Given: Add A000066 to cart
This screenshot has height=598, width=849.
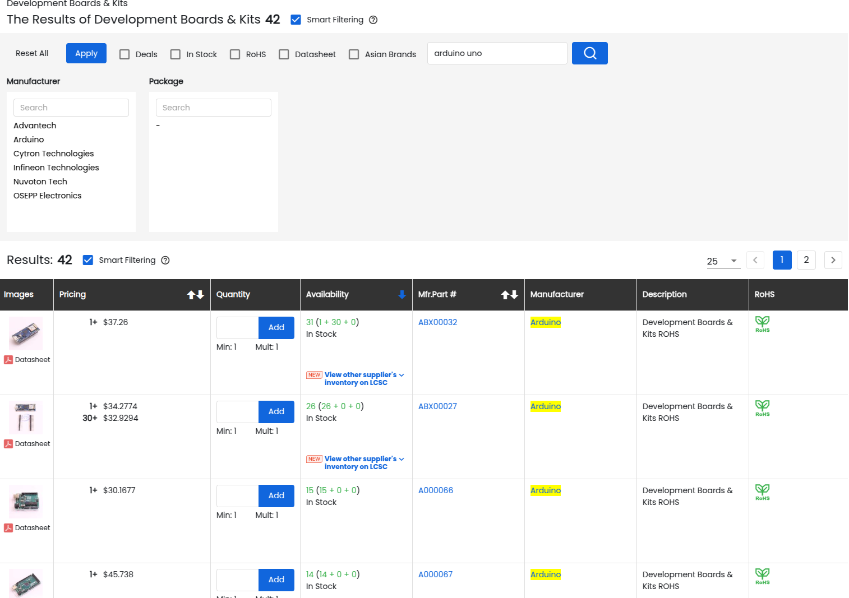Looking at the screenshot, I should click(276, 496).
